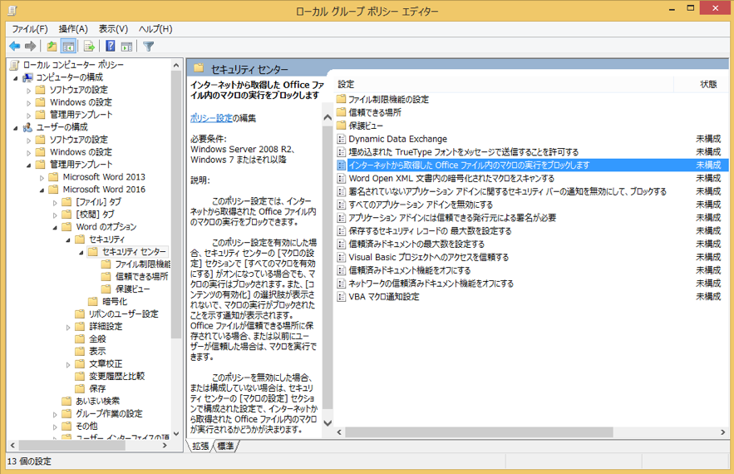
Task: Open the ヘルプ(H) menu
Action: pos(155,28)
